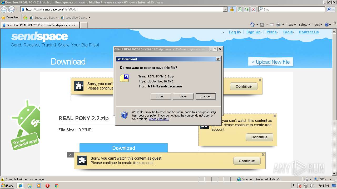Screen dimensions: 337x189
Task: Open Internet Explorer from the taskbar
Action: (x=21, y=186)
